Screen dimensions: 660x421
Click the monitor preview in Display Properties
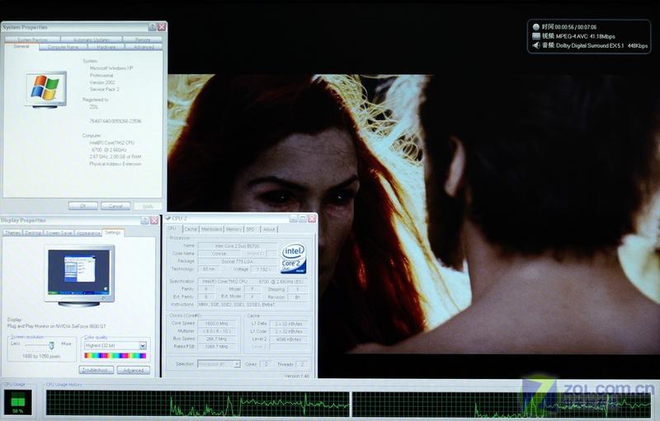tap(79, 275)
